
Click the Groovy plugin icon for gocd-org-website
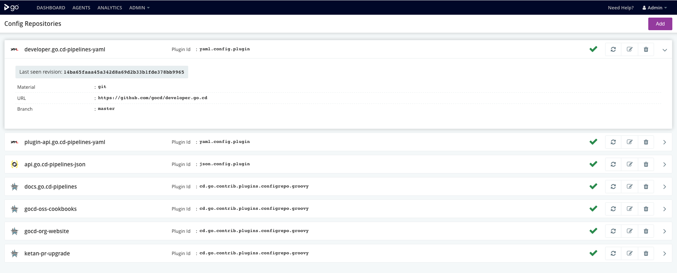click(x=14, y=231)
